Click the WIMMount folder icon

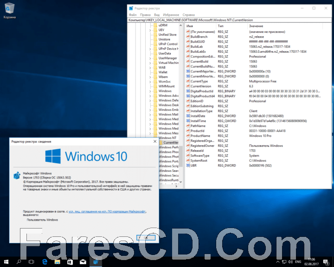click(155, 86)
